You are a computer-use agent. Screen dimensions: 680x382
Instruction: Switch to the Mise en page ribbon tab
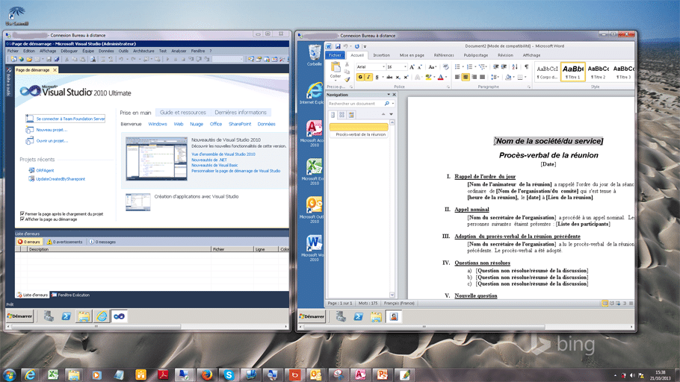click(412, 55)
